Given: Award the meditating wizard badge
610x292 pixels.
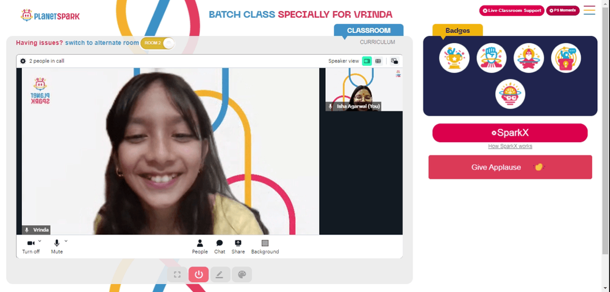Looking at the screenshot, I should [529, 58].
